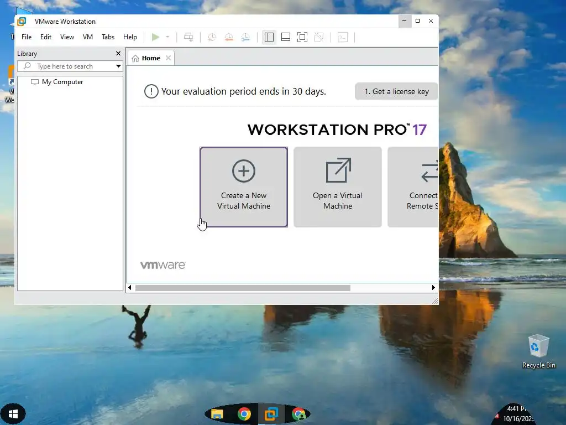The image size is (566, 425).
Task: Open Snapshot Manager toolbar icon
Action: pyautogui.click(x=245, y=37)
